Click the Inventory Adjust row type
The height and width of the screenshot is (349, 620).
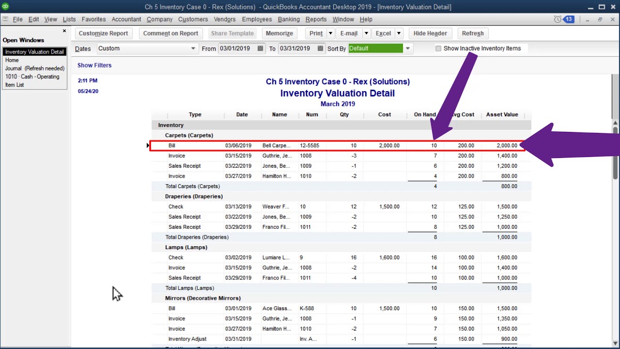coord(187,339)
